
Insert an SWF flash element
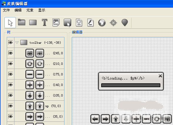[91, 23]
